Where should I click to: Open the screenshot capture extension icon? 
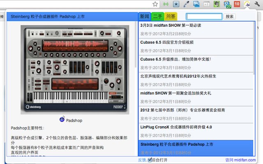click(x=196, y=4)
